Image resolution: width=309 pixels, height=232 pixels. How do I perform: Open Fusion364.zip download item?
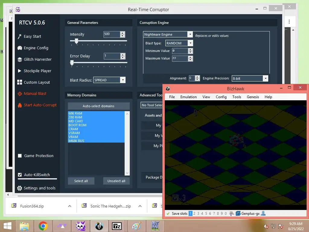pyautogui.click(x=32, y=206)
